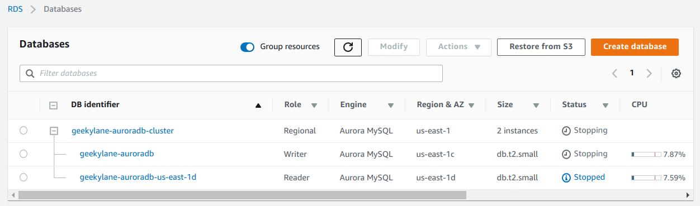Viewport: 700px width, 206px height.
Task: Click the Reader role cell
Action: tap(297, 177)
